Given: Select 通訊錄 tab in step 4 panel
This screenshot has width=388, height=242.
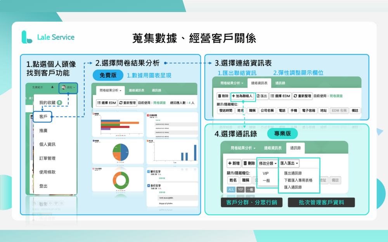Looking at the screenshot, I should point(295,148).
